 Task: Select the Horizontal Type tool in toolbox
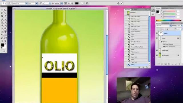point(5,32)
